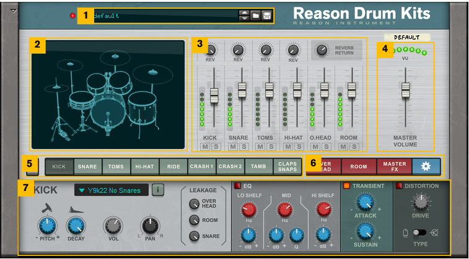This screenshot has height=259, width=469.
Task: Save patch with the floppy disk icon
Action: [266, 15]
